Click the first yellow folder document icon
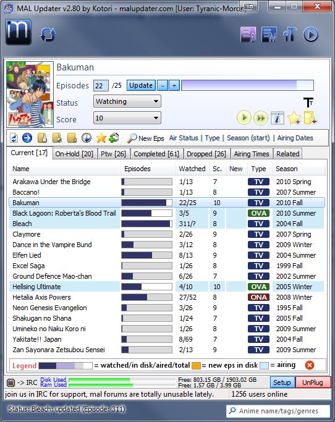335x422 pixels. coord(42,138)
